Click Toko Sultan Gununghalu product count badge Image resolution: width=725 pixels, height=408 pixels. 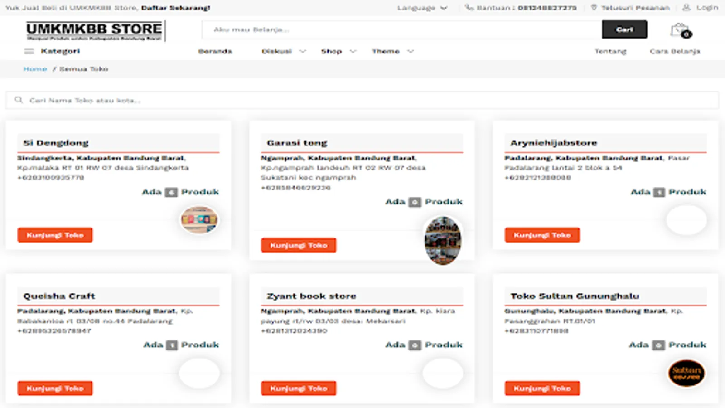(x=659, y=345)
